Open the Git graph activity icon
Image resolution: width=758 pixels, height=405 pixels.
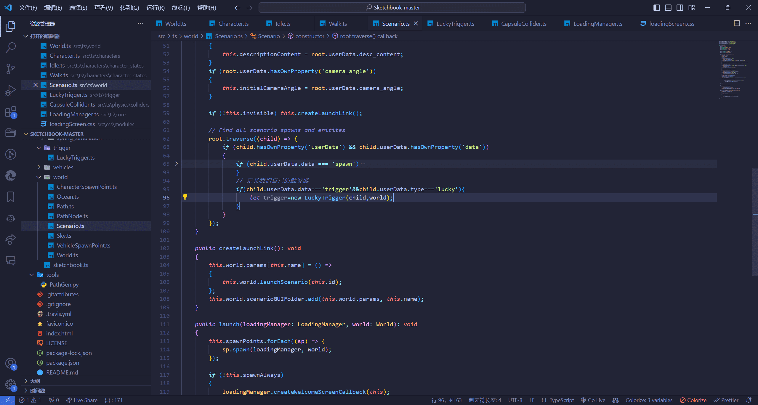[10, 154]
